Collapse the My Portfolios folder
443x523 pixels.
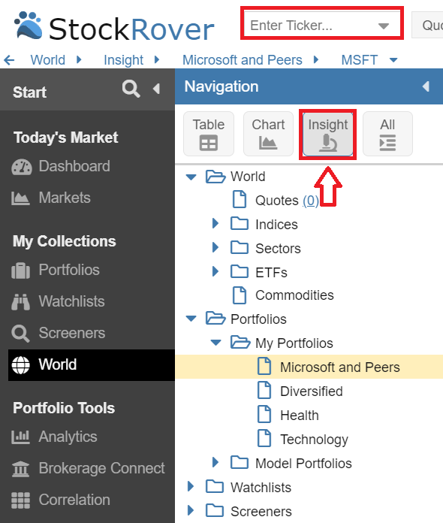point(216,342)
